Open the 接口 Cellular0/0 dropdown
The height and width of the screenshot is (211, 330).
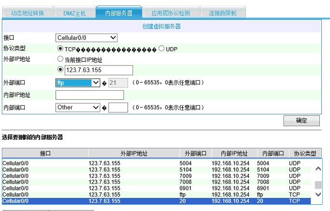click(x=87, y=38)
